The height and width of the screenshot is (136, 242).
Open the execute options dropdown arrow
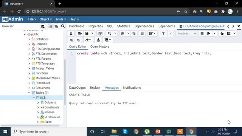coord(214,34)
